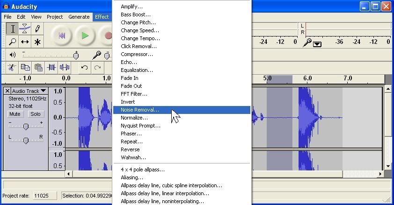The image size is (394, 205).
Task: Click the Cut scissors icon
Action: [11, 67]
